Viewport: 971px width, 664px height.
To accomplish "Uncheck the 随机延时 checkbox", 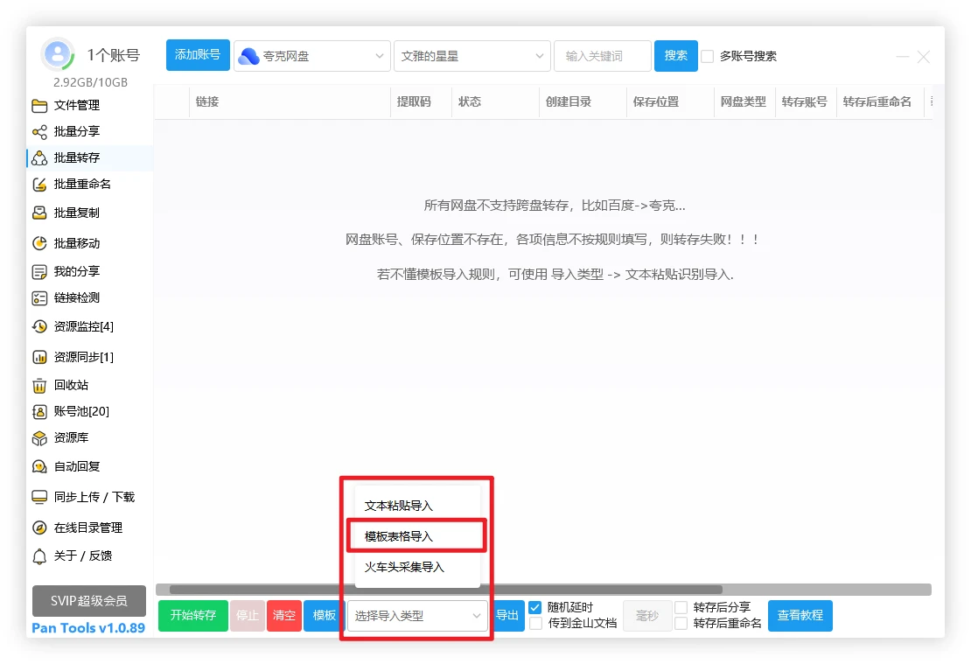I will point(535,607).
